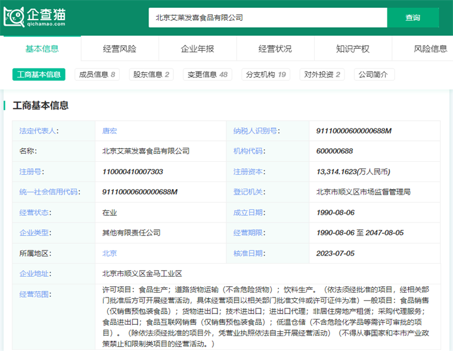Open 成员信息 8 section
The width and height of the screenshot is (453, 351).
(97, 74)
